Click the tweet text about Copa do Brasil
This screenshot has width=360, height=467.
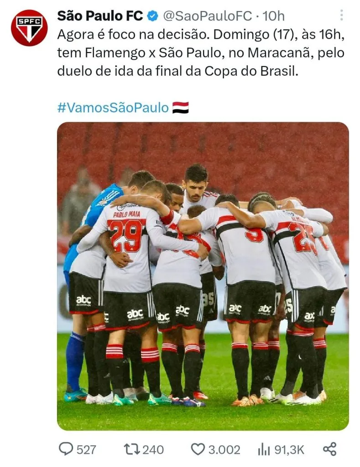[201, 53]
